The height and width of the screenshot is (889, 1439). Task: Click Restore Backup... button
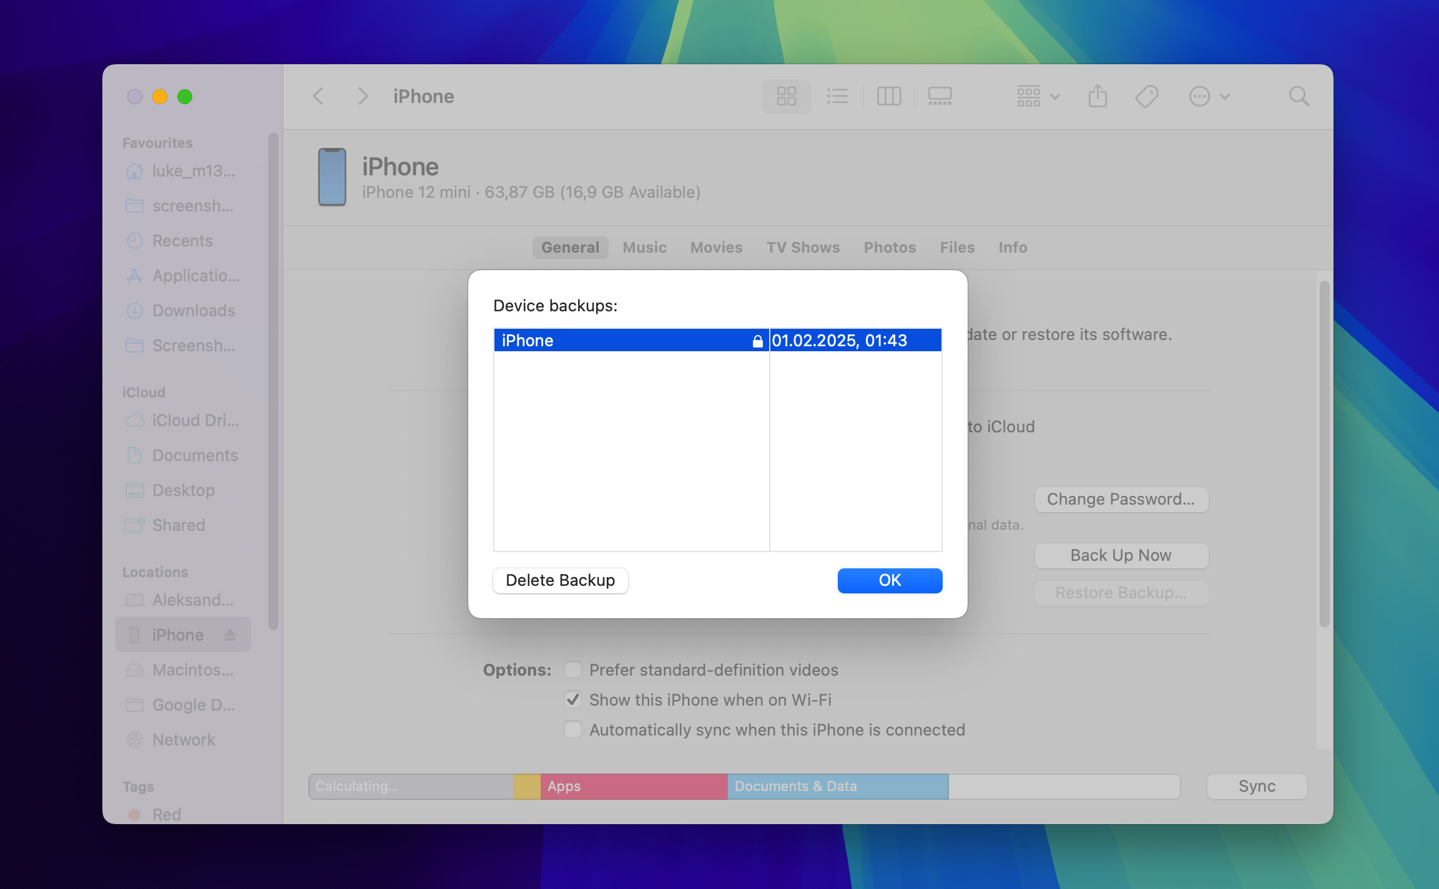point(1121,593)
